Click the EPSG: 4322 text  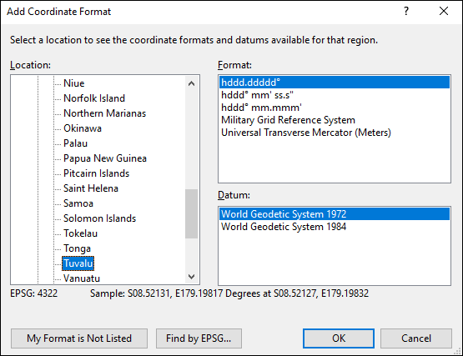(x=34, y=293)
